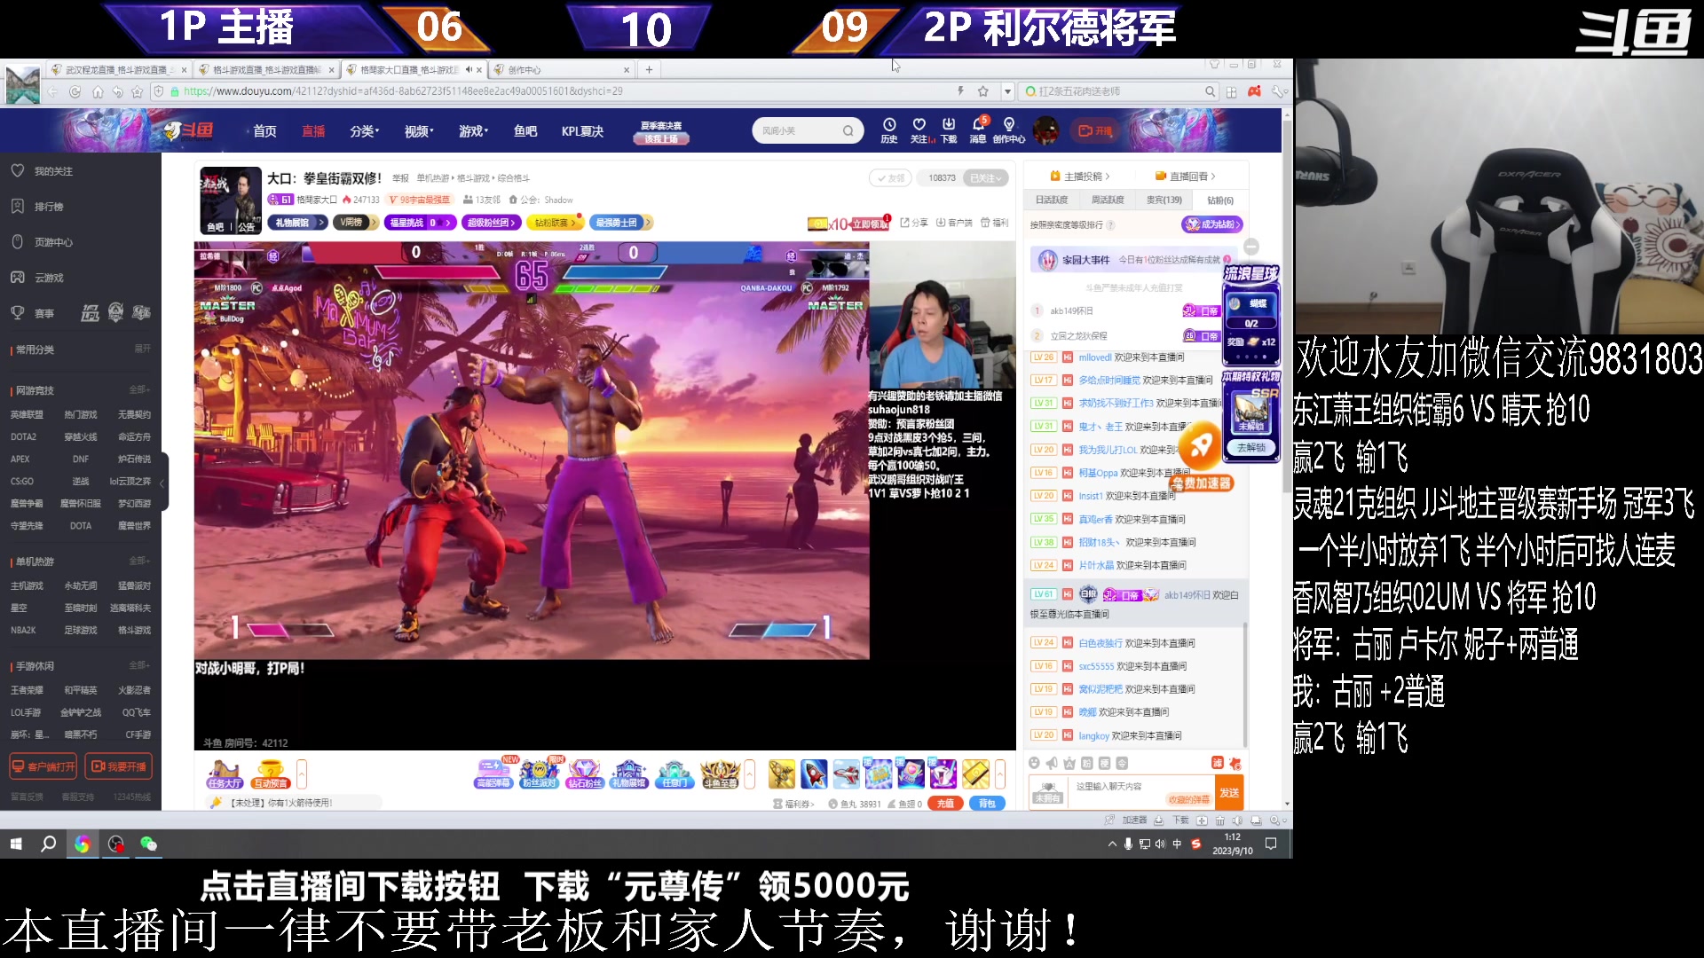Image resolution: width=1704 pixels, height=958 pixels.
Task: Open the WeChat icon on the taskbar
Action: pos(148,844)
